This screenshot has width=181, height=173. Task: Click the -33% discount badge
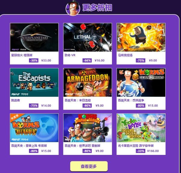141,151
